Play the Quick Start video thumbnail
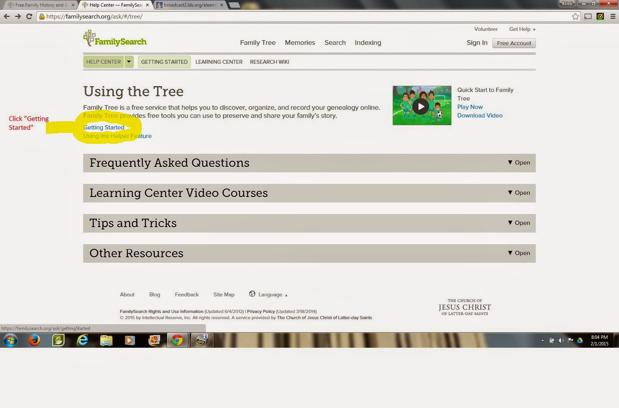 [x=422, y=105]
